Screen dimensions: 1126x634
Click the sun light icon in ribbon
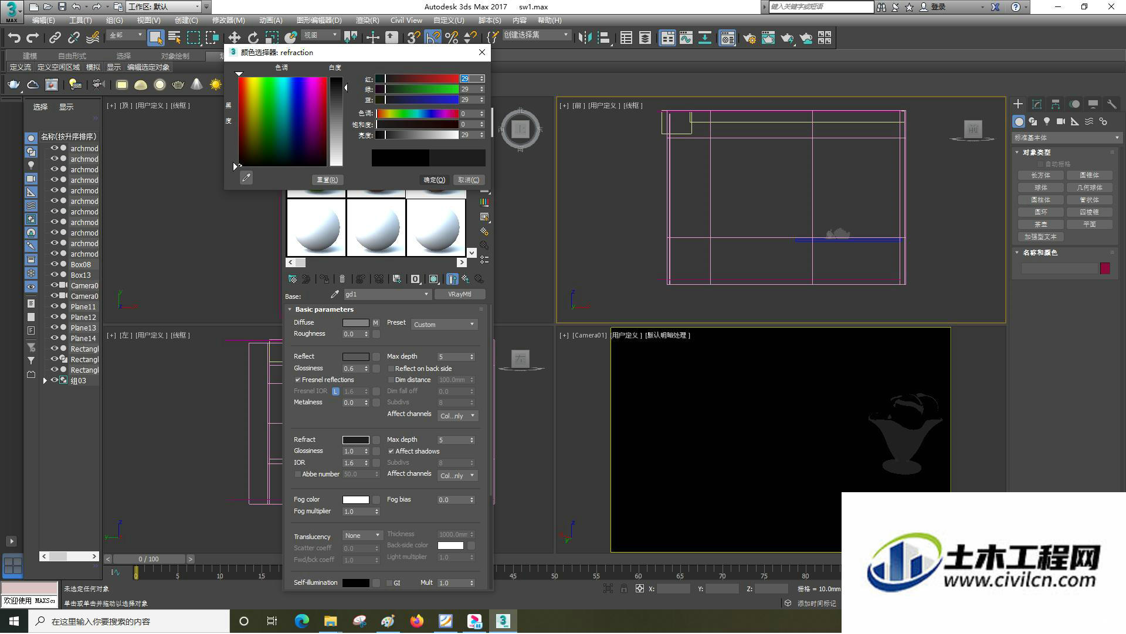click(x=216, y=84)
